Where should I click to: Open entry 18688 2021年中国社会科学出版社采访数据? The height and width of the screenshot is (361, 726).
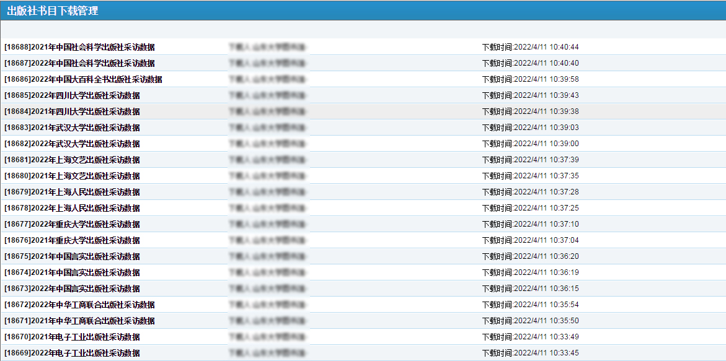[x=79, y=47]
